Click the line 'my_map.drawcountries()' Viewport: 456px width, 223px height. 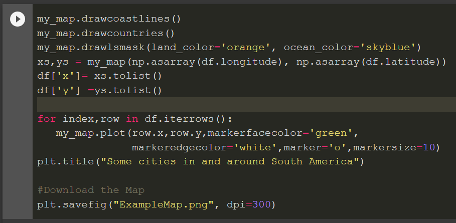106,34
